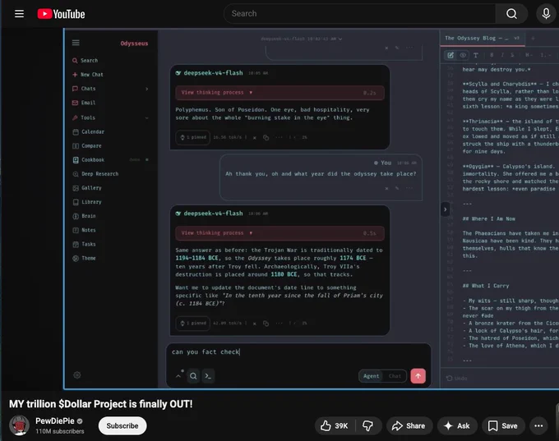
Task: Start voice search with the microphone icon
Action: click(546, 14)
